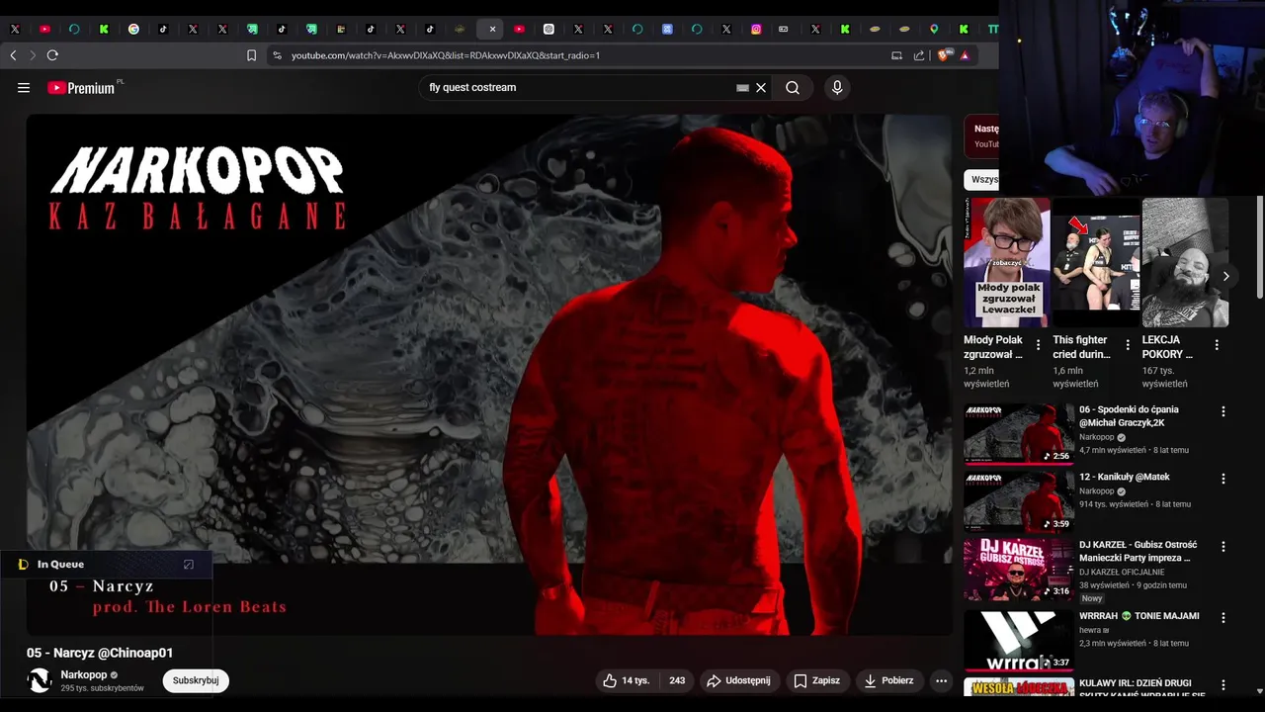Click the scrollbar down arrow
Screen dimensions: 1265x712
[x=1259, y=691]
